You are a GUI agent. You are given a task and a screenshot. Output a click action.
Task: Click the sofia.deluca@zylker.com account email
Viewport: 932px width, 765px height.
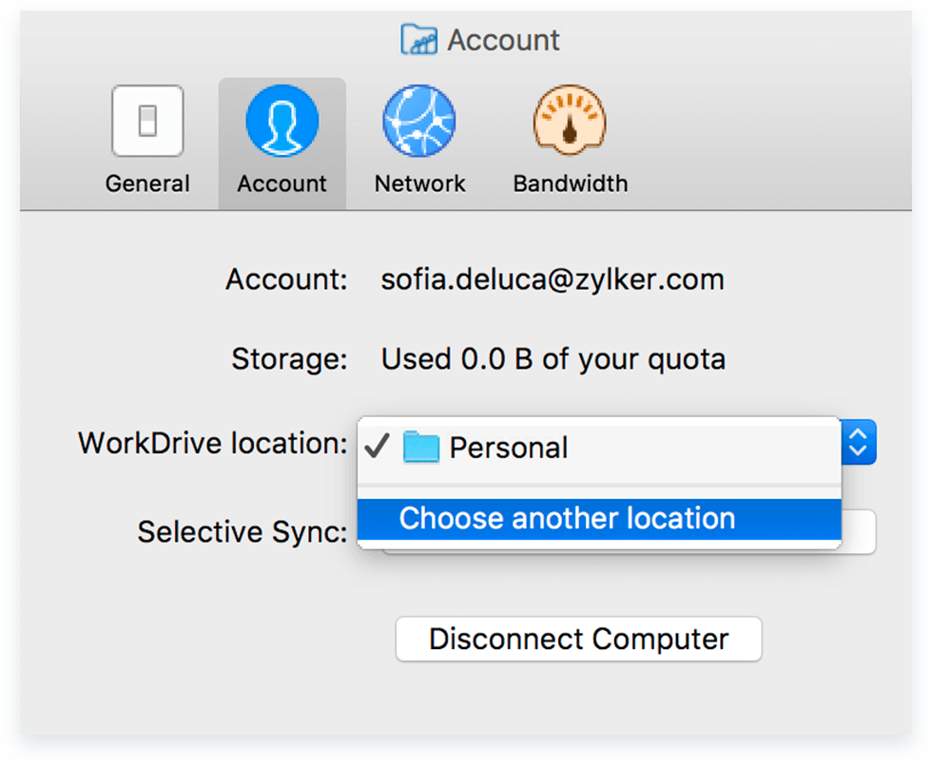coord(553,279)
